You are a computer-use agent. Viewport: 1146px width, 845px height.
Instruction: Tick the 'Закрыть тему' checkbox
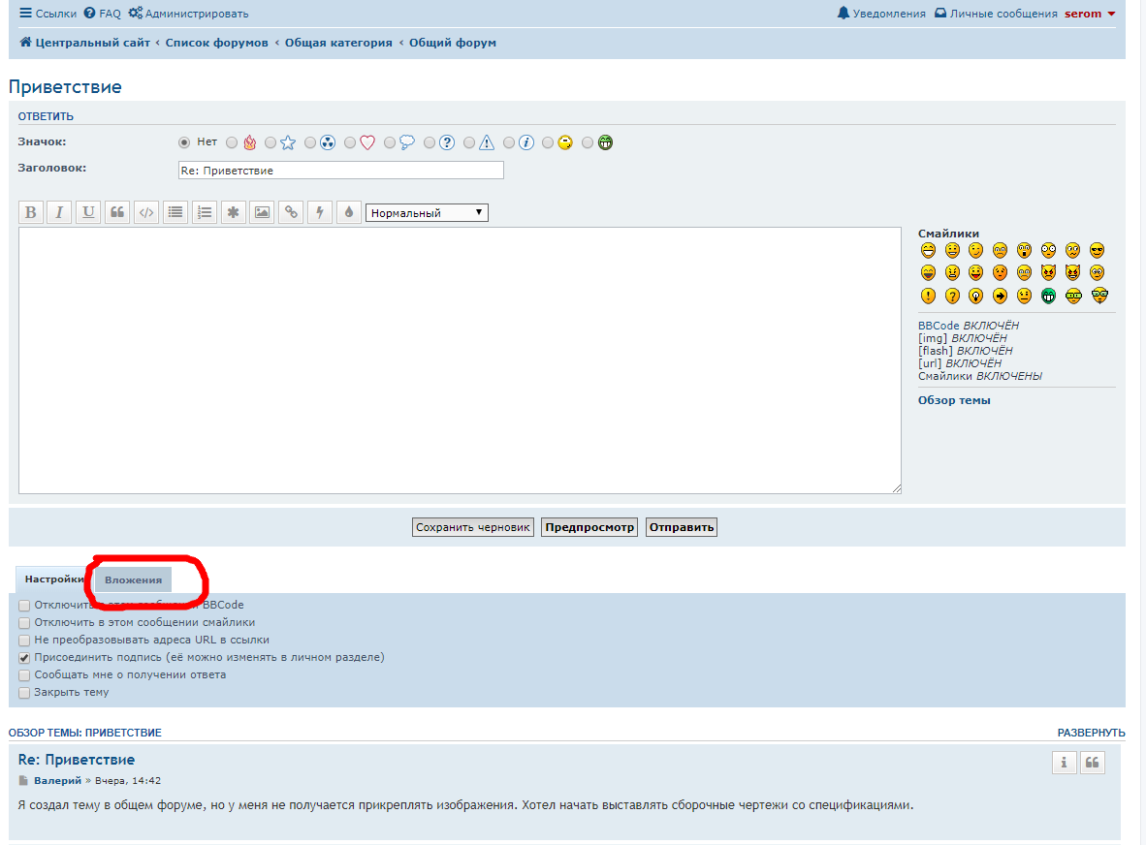coord(24,693)
